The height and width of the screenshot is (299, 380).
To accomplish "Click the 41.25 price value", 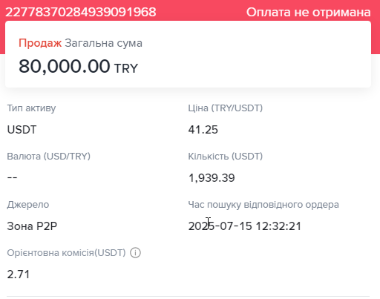I will click(203, 130).
